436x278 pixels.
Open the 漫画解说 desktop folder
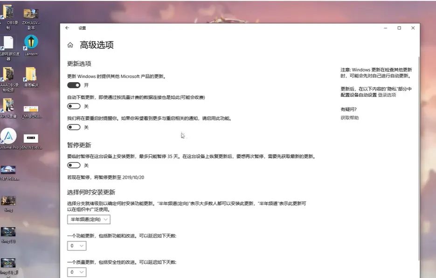[x=31, y=77]
